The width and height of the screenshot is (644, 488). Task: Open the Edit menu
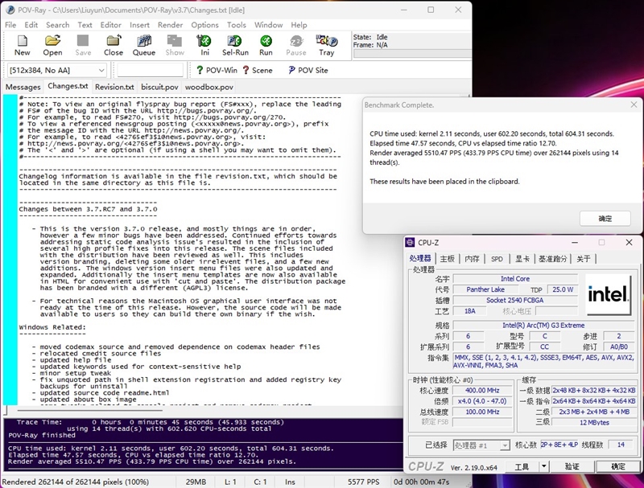point(31,25)
